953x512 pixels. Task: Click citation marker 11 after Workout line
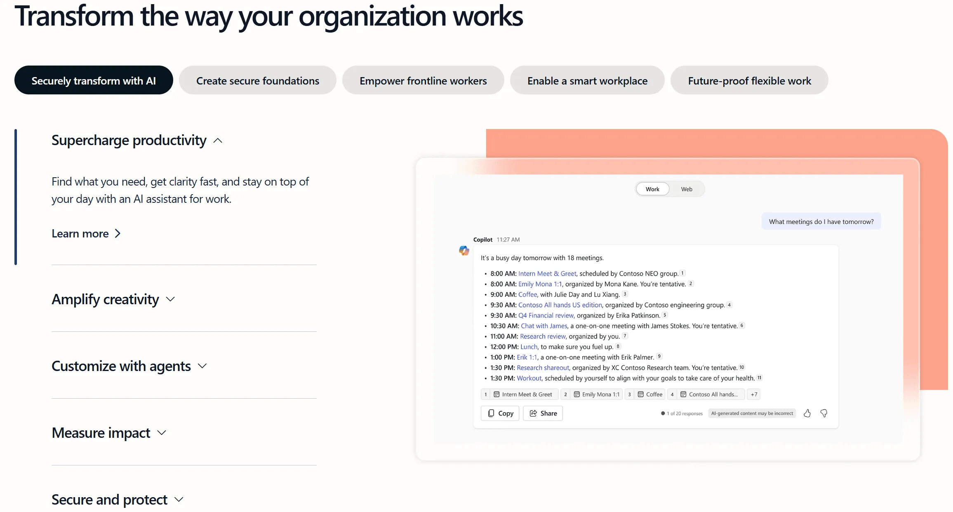point(760,378)
